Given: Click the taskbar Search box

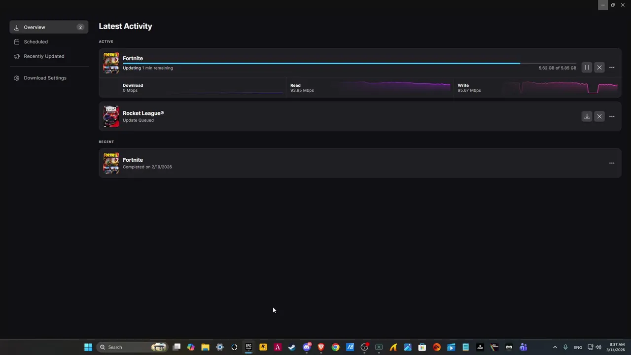Looking at the screenshot, I should click(132, 347).
